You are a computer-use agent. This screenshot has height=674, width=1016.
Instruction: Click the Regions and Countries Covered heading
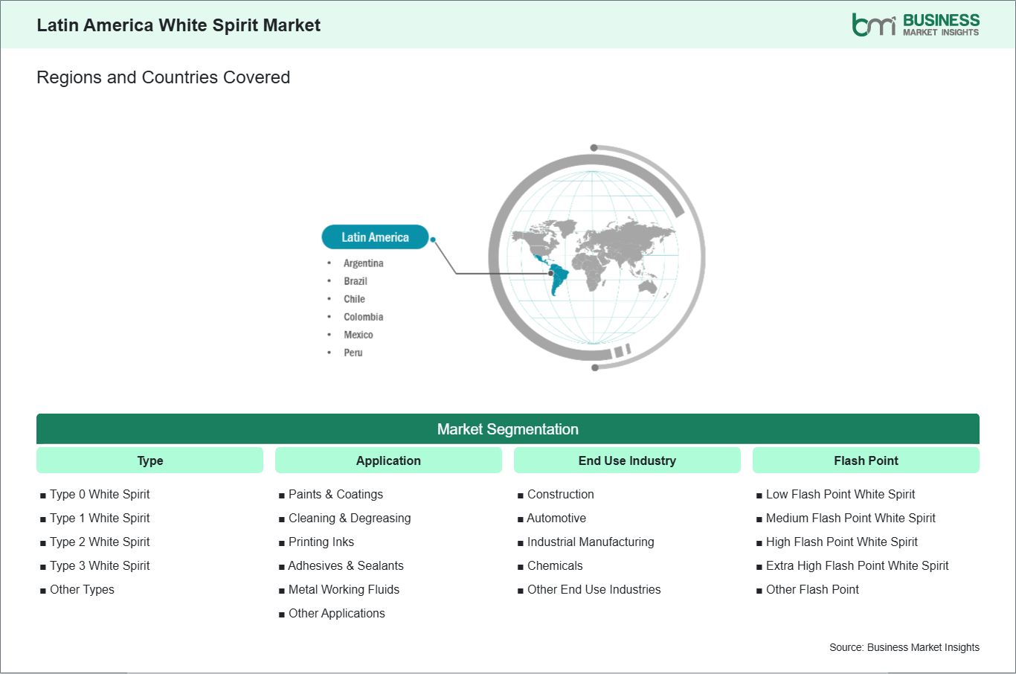163,77
